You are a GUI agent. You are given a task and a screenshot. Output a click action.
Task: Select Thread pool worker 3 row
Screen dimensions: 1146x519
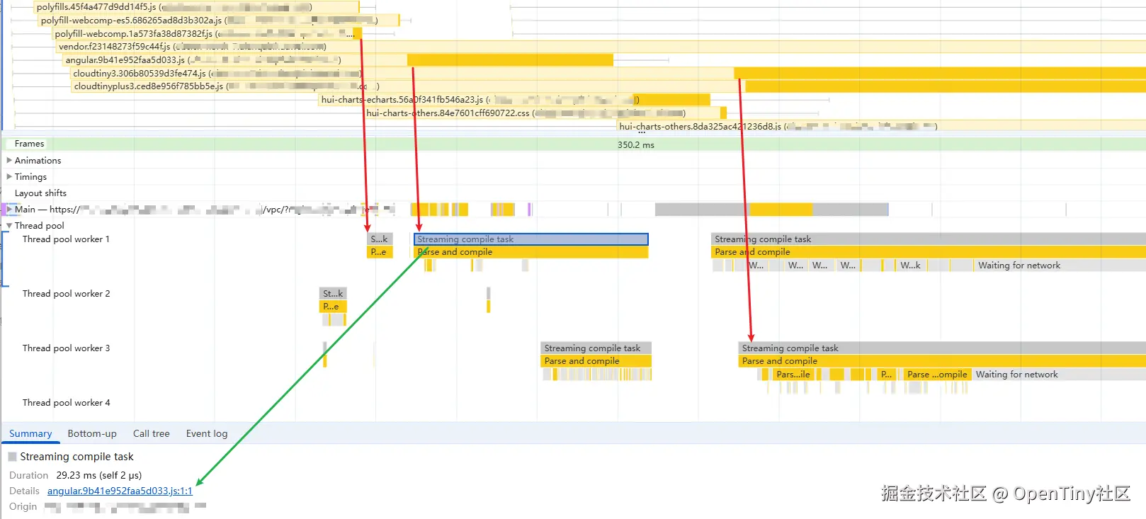(x=66, y=348)
